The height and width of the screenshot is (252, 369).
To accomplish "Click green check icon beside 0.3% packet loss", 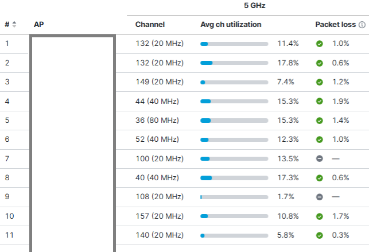I will (320, 235).
